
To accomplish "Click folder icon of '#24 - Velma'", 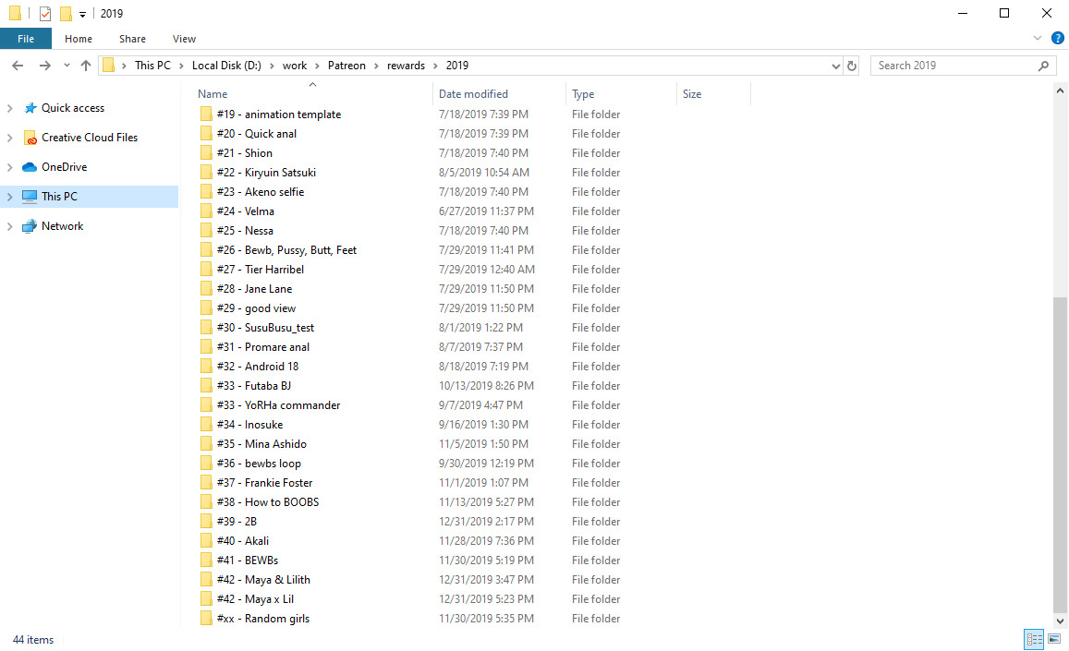I will [206, 211].
